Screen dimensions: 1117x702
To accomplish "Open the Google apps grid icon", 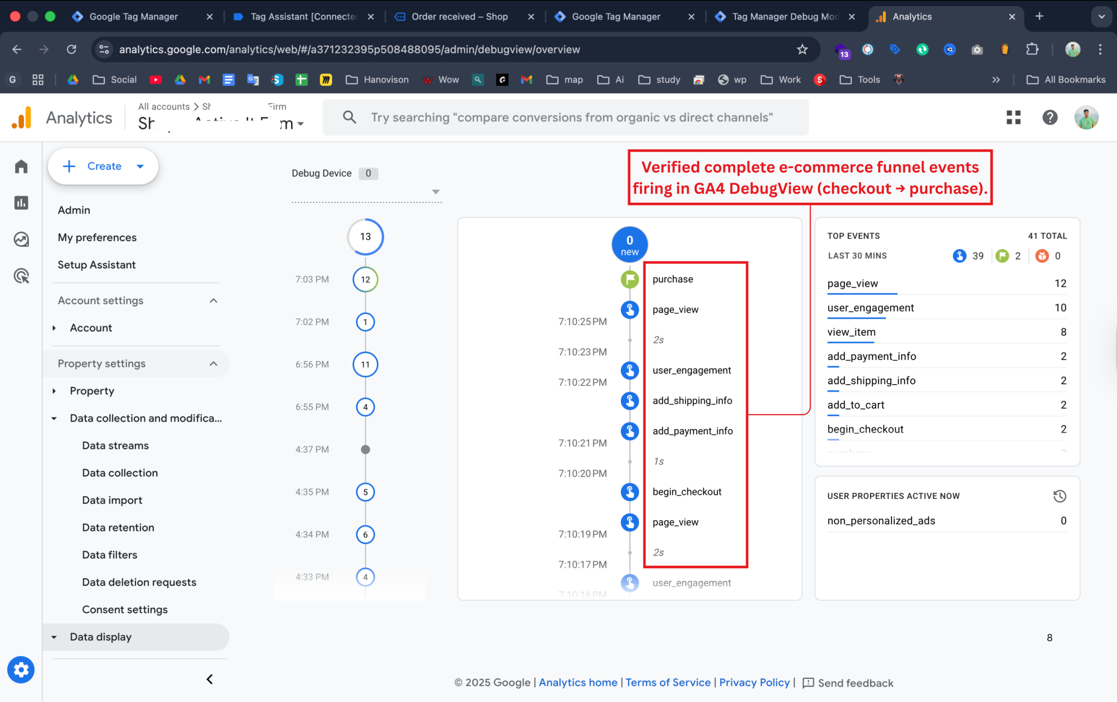I will coord(1013,118).
